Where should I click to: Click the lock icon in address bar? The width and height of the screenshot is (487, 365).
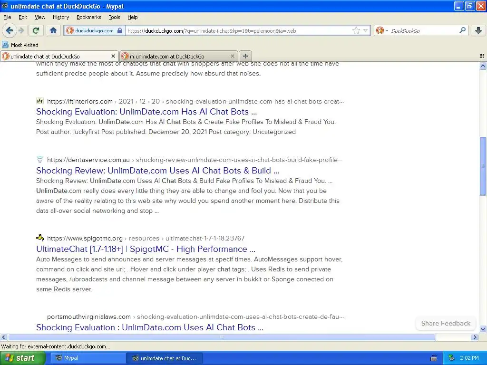click(120, 30)
